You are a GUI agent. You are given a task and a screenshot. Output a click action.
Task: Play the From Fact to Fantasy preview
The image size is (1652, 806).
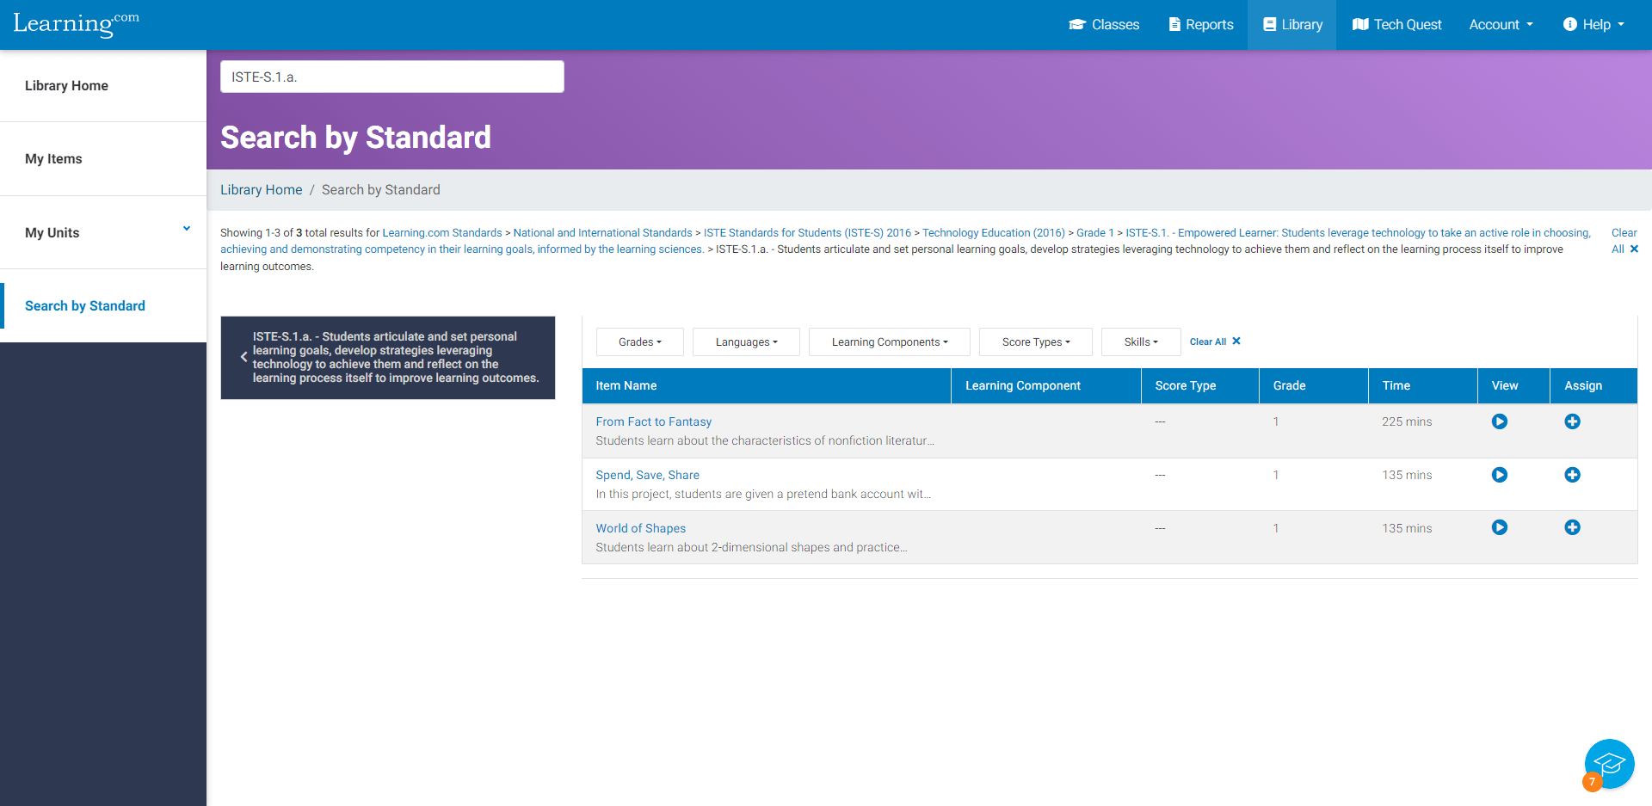pos(1499,421)
